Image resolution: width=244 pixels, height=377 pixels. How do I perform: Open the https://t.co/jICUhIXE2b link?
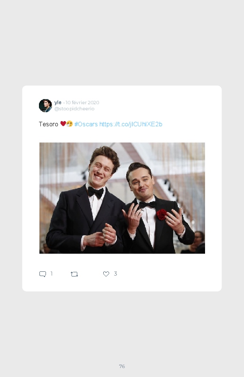coord(131,124)
